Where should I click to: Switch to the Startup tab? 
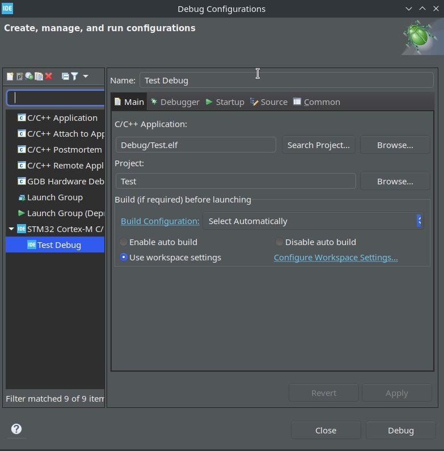click(225, 102)
